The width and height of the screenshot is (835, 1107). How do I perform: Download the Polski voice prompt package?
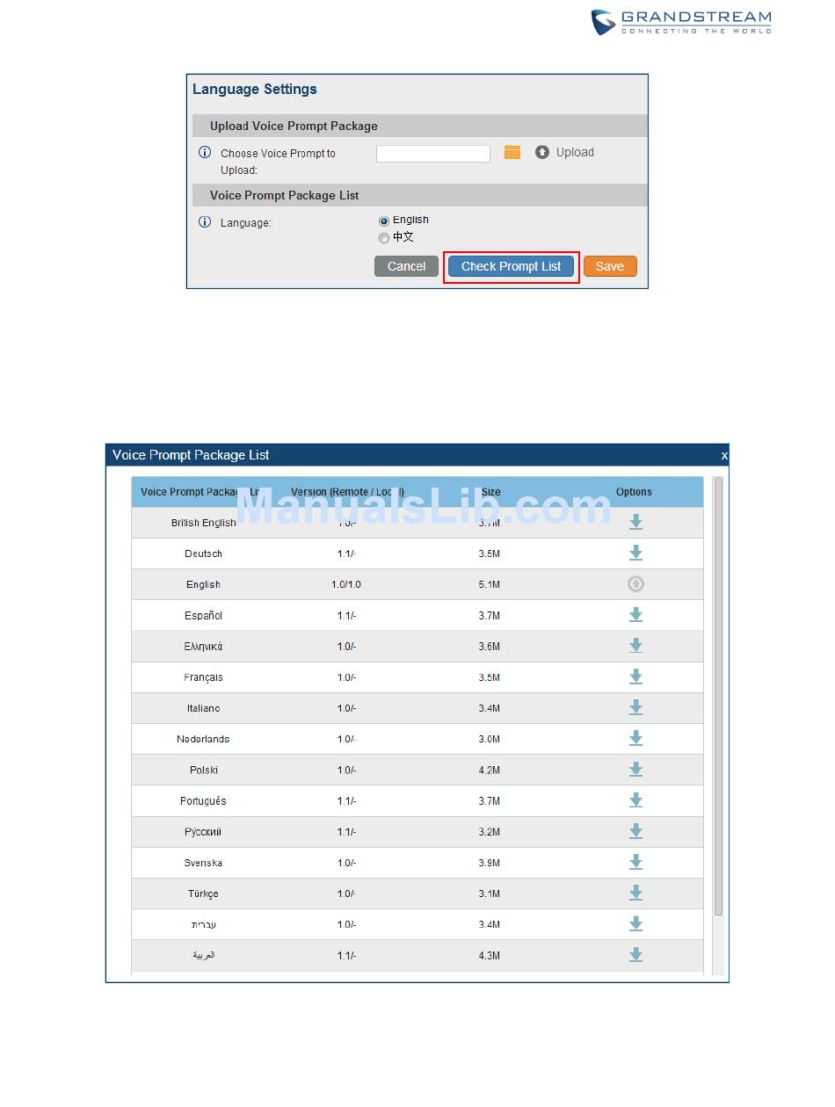(x=635, y=770)
